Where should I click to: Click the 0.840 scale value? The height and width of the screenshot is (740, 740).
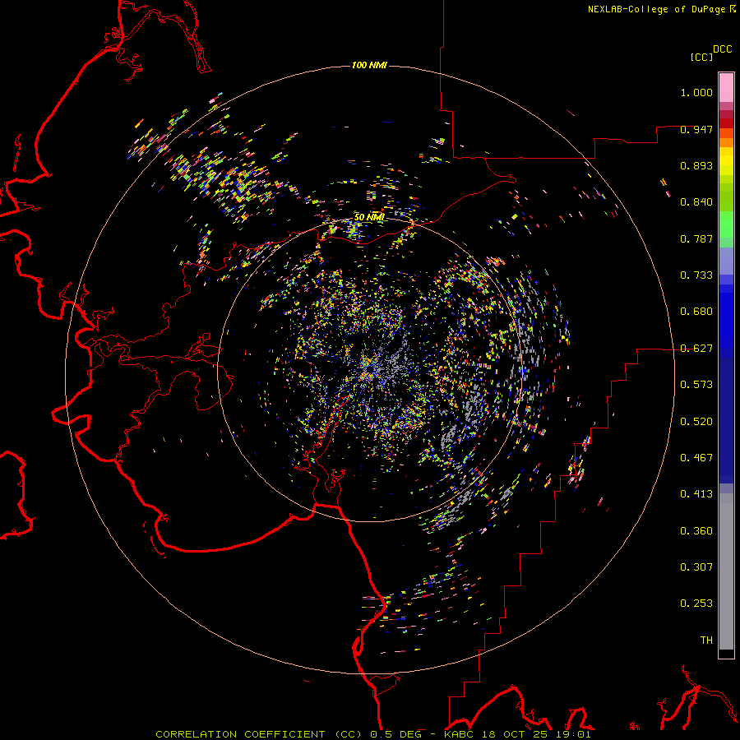click(696, 202)
